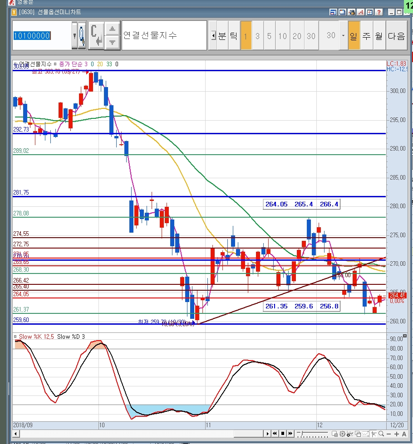Viewport: 413px width, 444px height.
Task: Select the 분 (minute) chart tab
Action: coord(222,35)
